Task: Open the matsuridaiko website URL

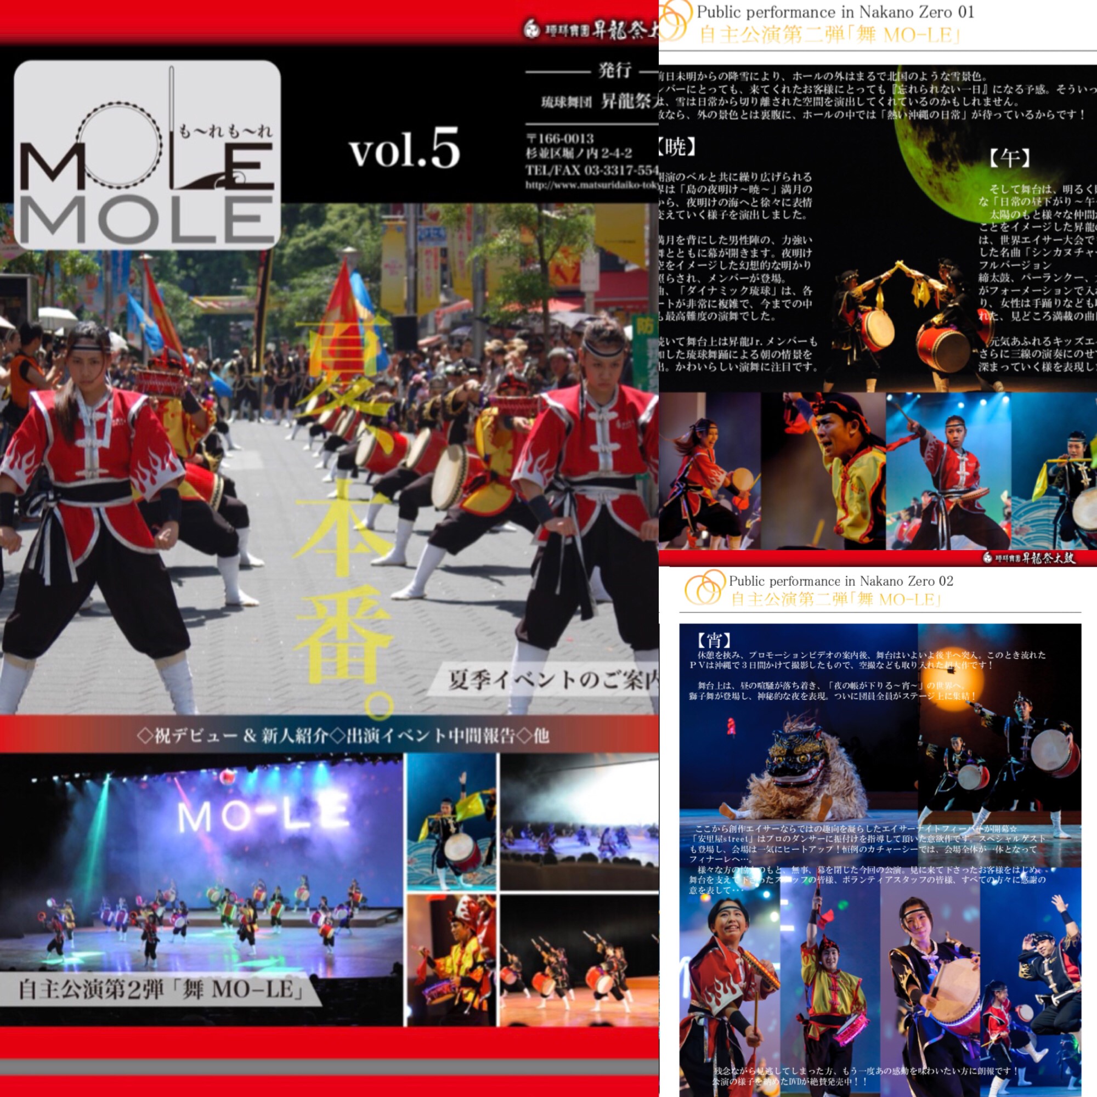Action: (592, 184)
